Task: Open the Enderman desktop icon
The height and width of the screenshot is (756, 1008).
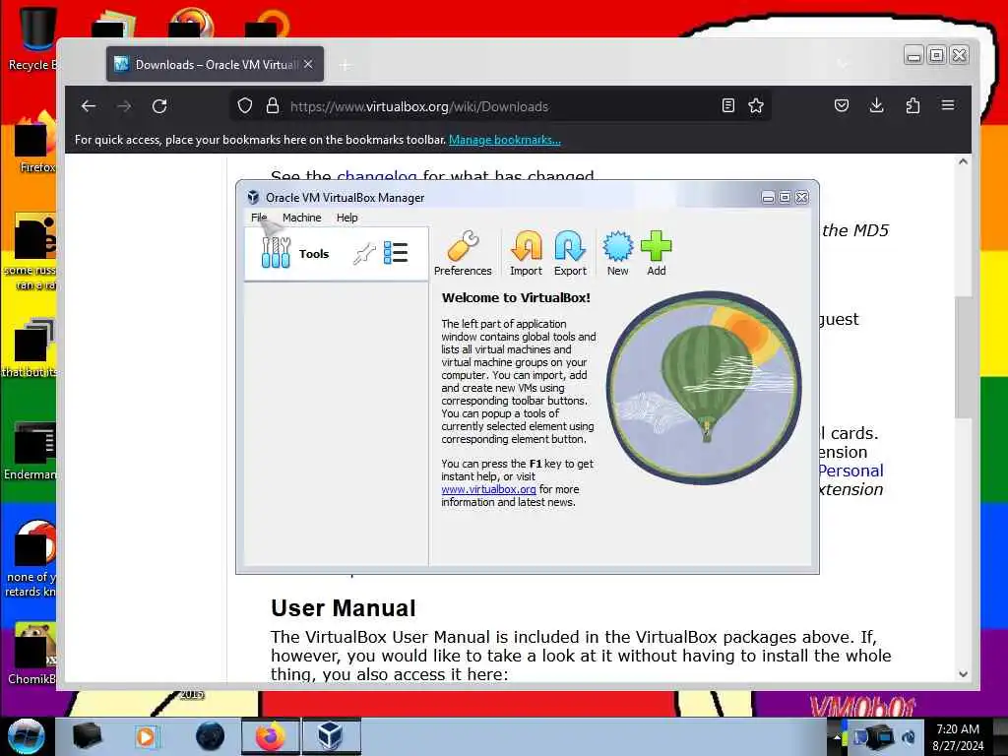Action: (x=31, y=451)
